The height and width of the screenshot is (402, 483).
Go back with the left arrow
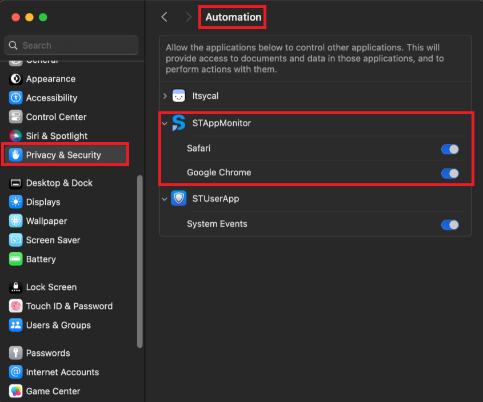tap(165, 17)
